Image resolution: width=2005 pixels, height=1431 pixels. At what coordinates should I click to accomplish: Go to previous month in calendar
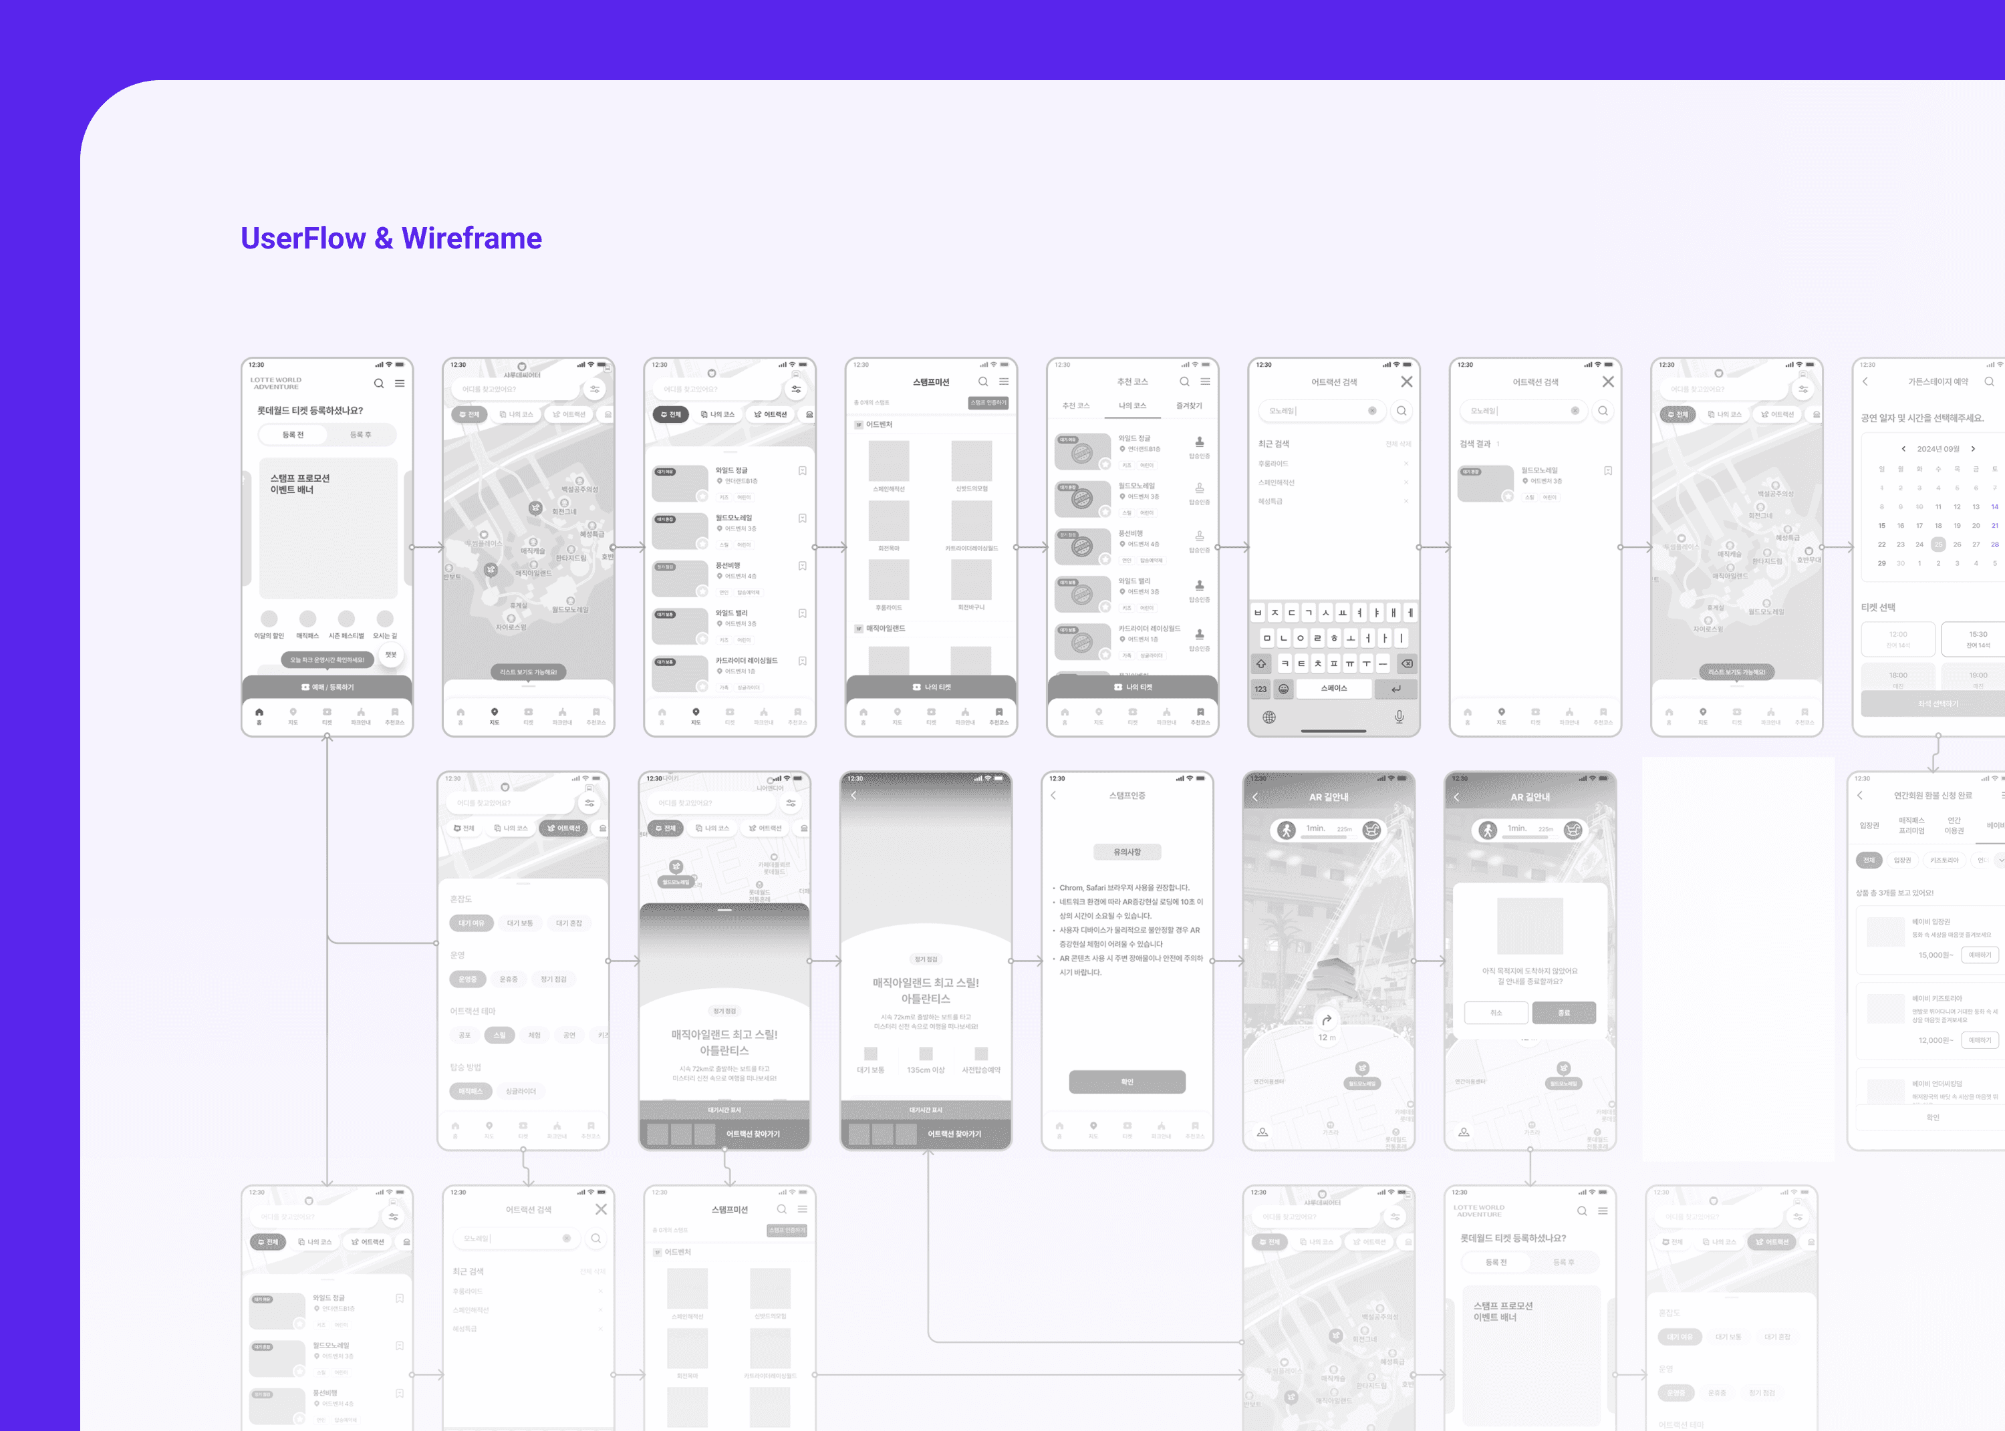click(1903, 448)
